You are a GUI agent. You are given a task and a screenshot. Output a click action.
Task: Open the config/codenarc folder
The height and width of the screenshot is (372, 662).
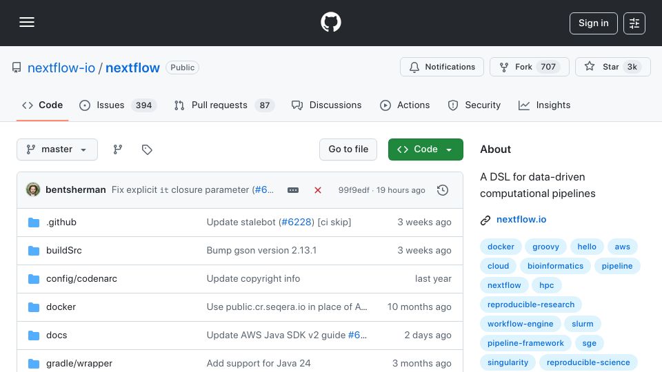pyautogui.click(x=81, y=279)
